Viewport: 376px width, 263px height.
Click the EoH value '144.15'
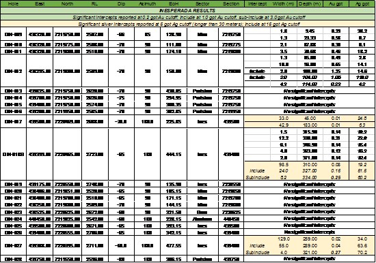174,204
